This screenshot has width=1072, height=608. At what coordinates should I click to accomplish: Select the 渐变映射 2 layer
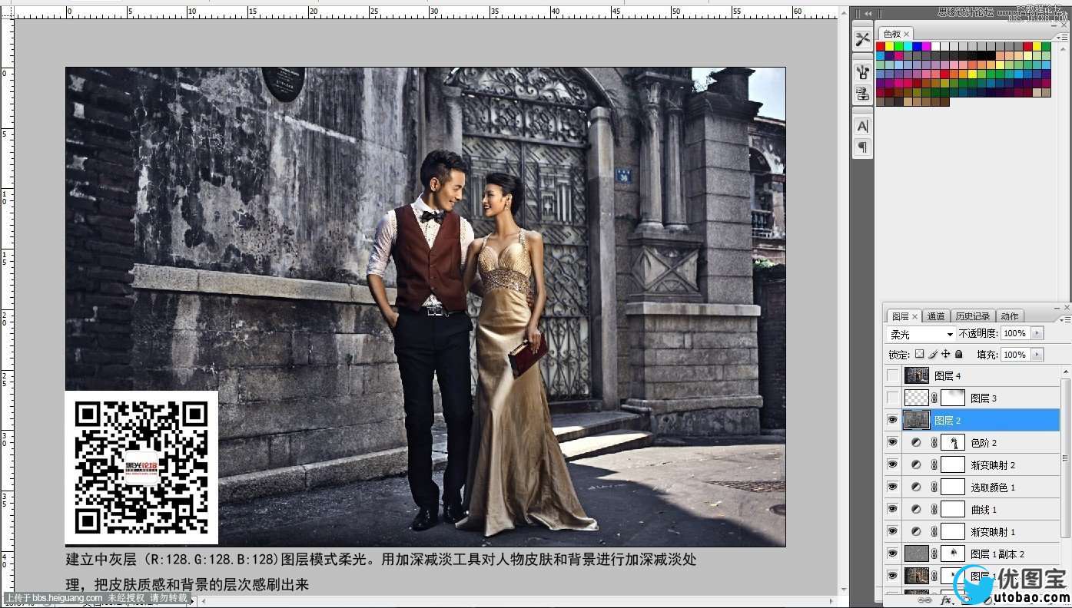point(993,465)
